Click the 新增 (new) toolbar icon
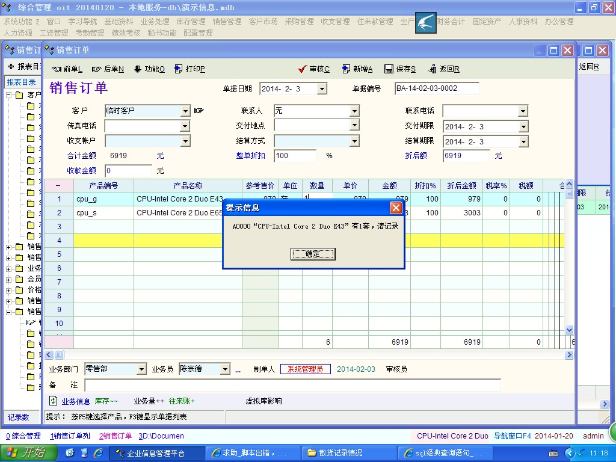Screen dimensions: 616x462 click(346, 69)
